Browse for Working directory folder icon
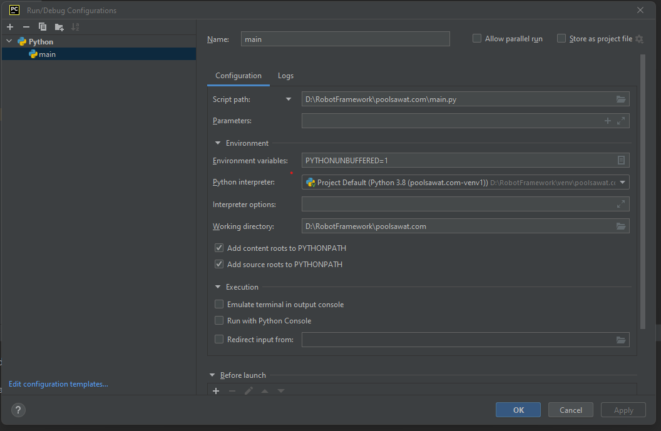661x431 pixels. coord(621,226)
